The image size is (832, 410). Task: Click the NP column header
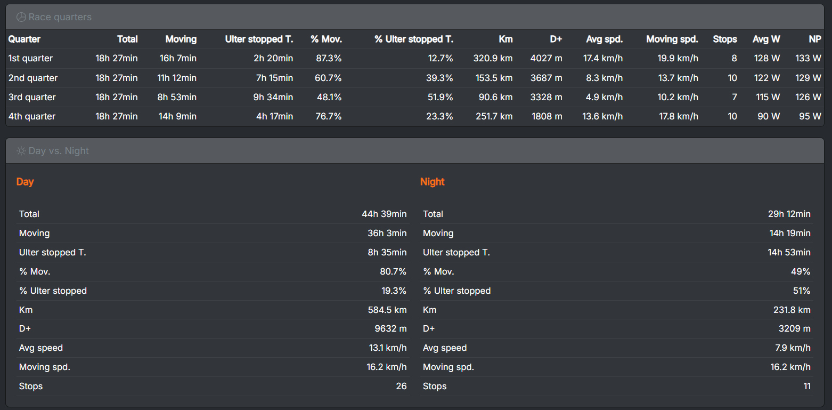pos(814,39)
